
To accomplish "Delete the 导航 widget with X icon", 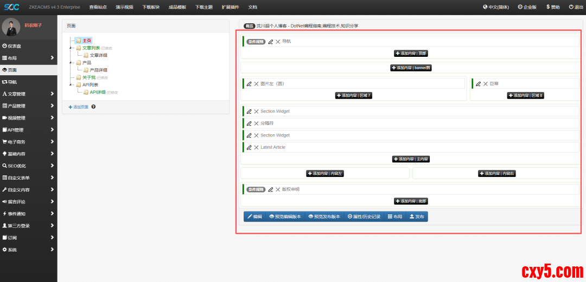I will pos(278,42).
